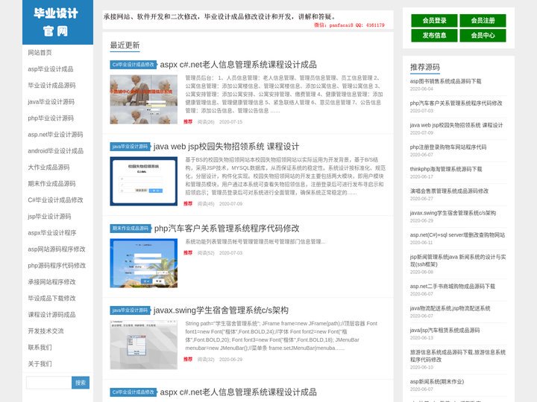
Task: Click the blue 搜索 button
Action: 81,383
